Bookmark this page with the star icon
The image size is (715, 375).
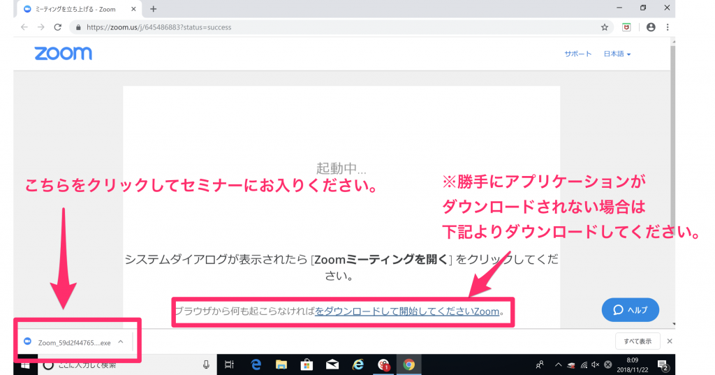pyautogui.click(x=605, y=27)
